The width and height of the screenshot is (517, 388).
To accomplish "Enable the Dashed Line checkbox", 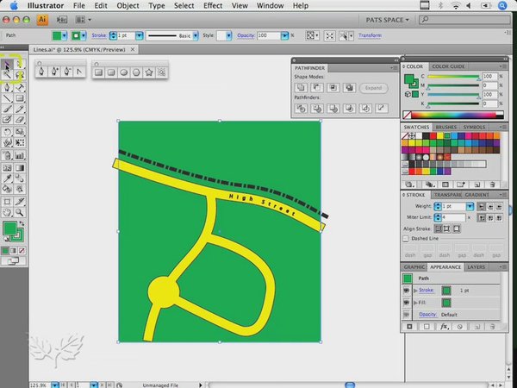I will tap(407, 238).
